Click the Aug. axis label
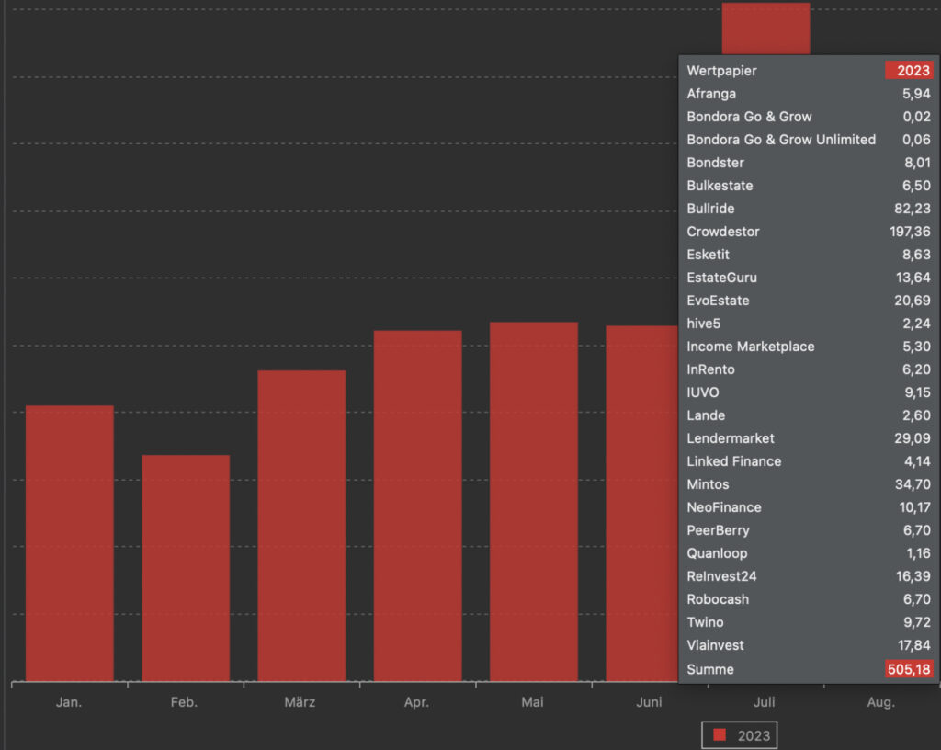The height and width of the screenshot is (750, 941). click(x=881, y=702)
